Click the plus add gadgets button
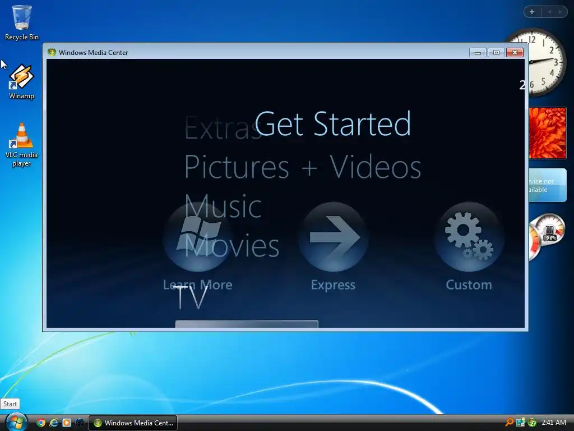This screenshot has height=431, width=574. pos(532,12)
